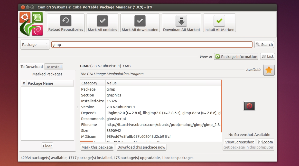
Task: Select the To Install tab
Action: (x=54, y=67)
